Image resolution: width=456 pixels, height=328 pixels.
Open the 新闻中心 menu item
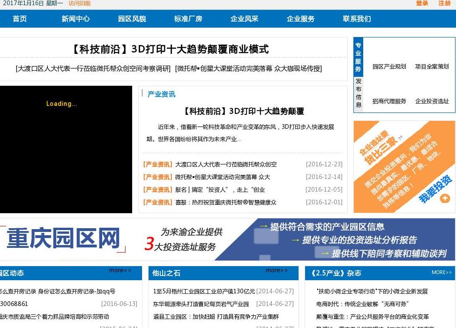tap(75, 19)
